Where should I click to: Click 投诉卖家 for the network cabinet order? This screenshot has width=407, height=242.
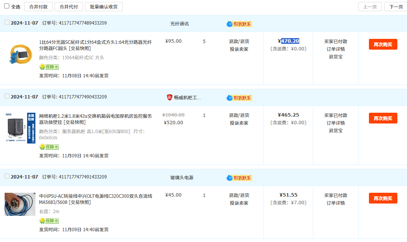coord(239,123)
